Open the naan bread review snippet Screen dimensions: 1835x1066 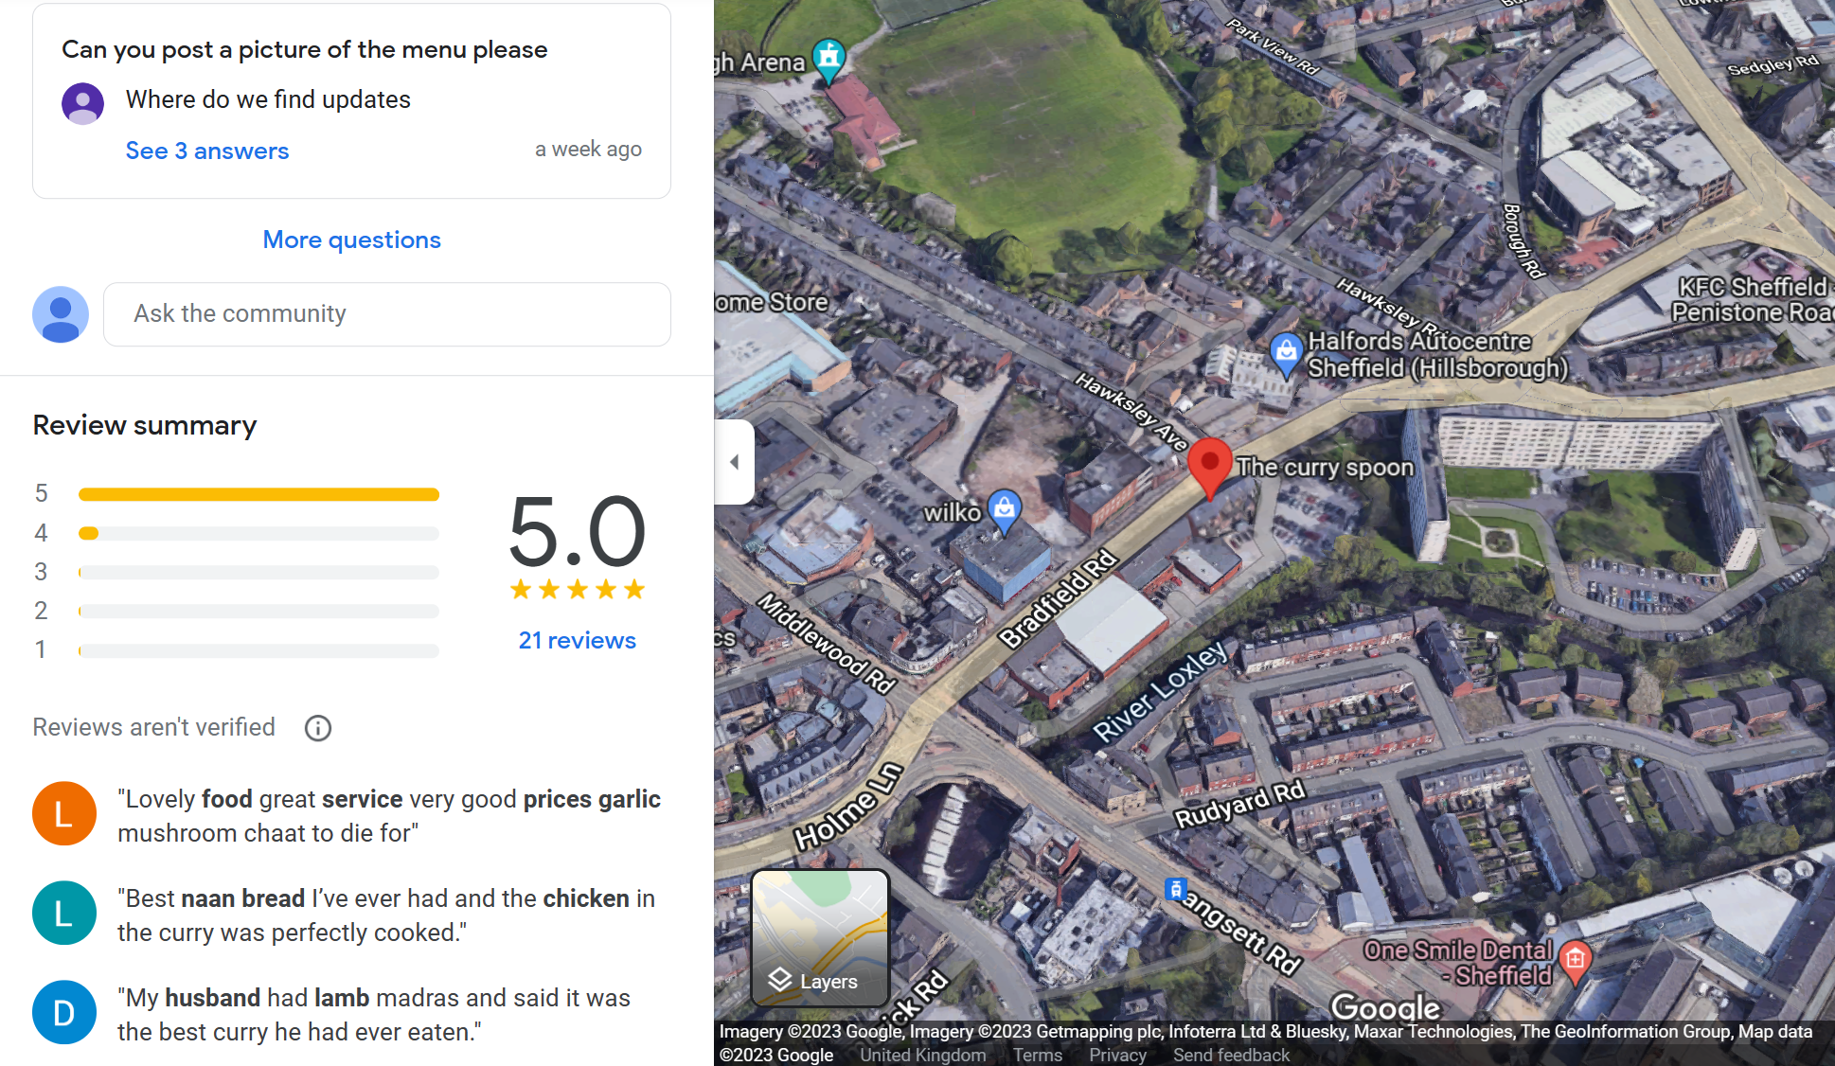pyautogui.click(x=386, y=915)
